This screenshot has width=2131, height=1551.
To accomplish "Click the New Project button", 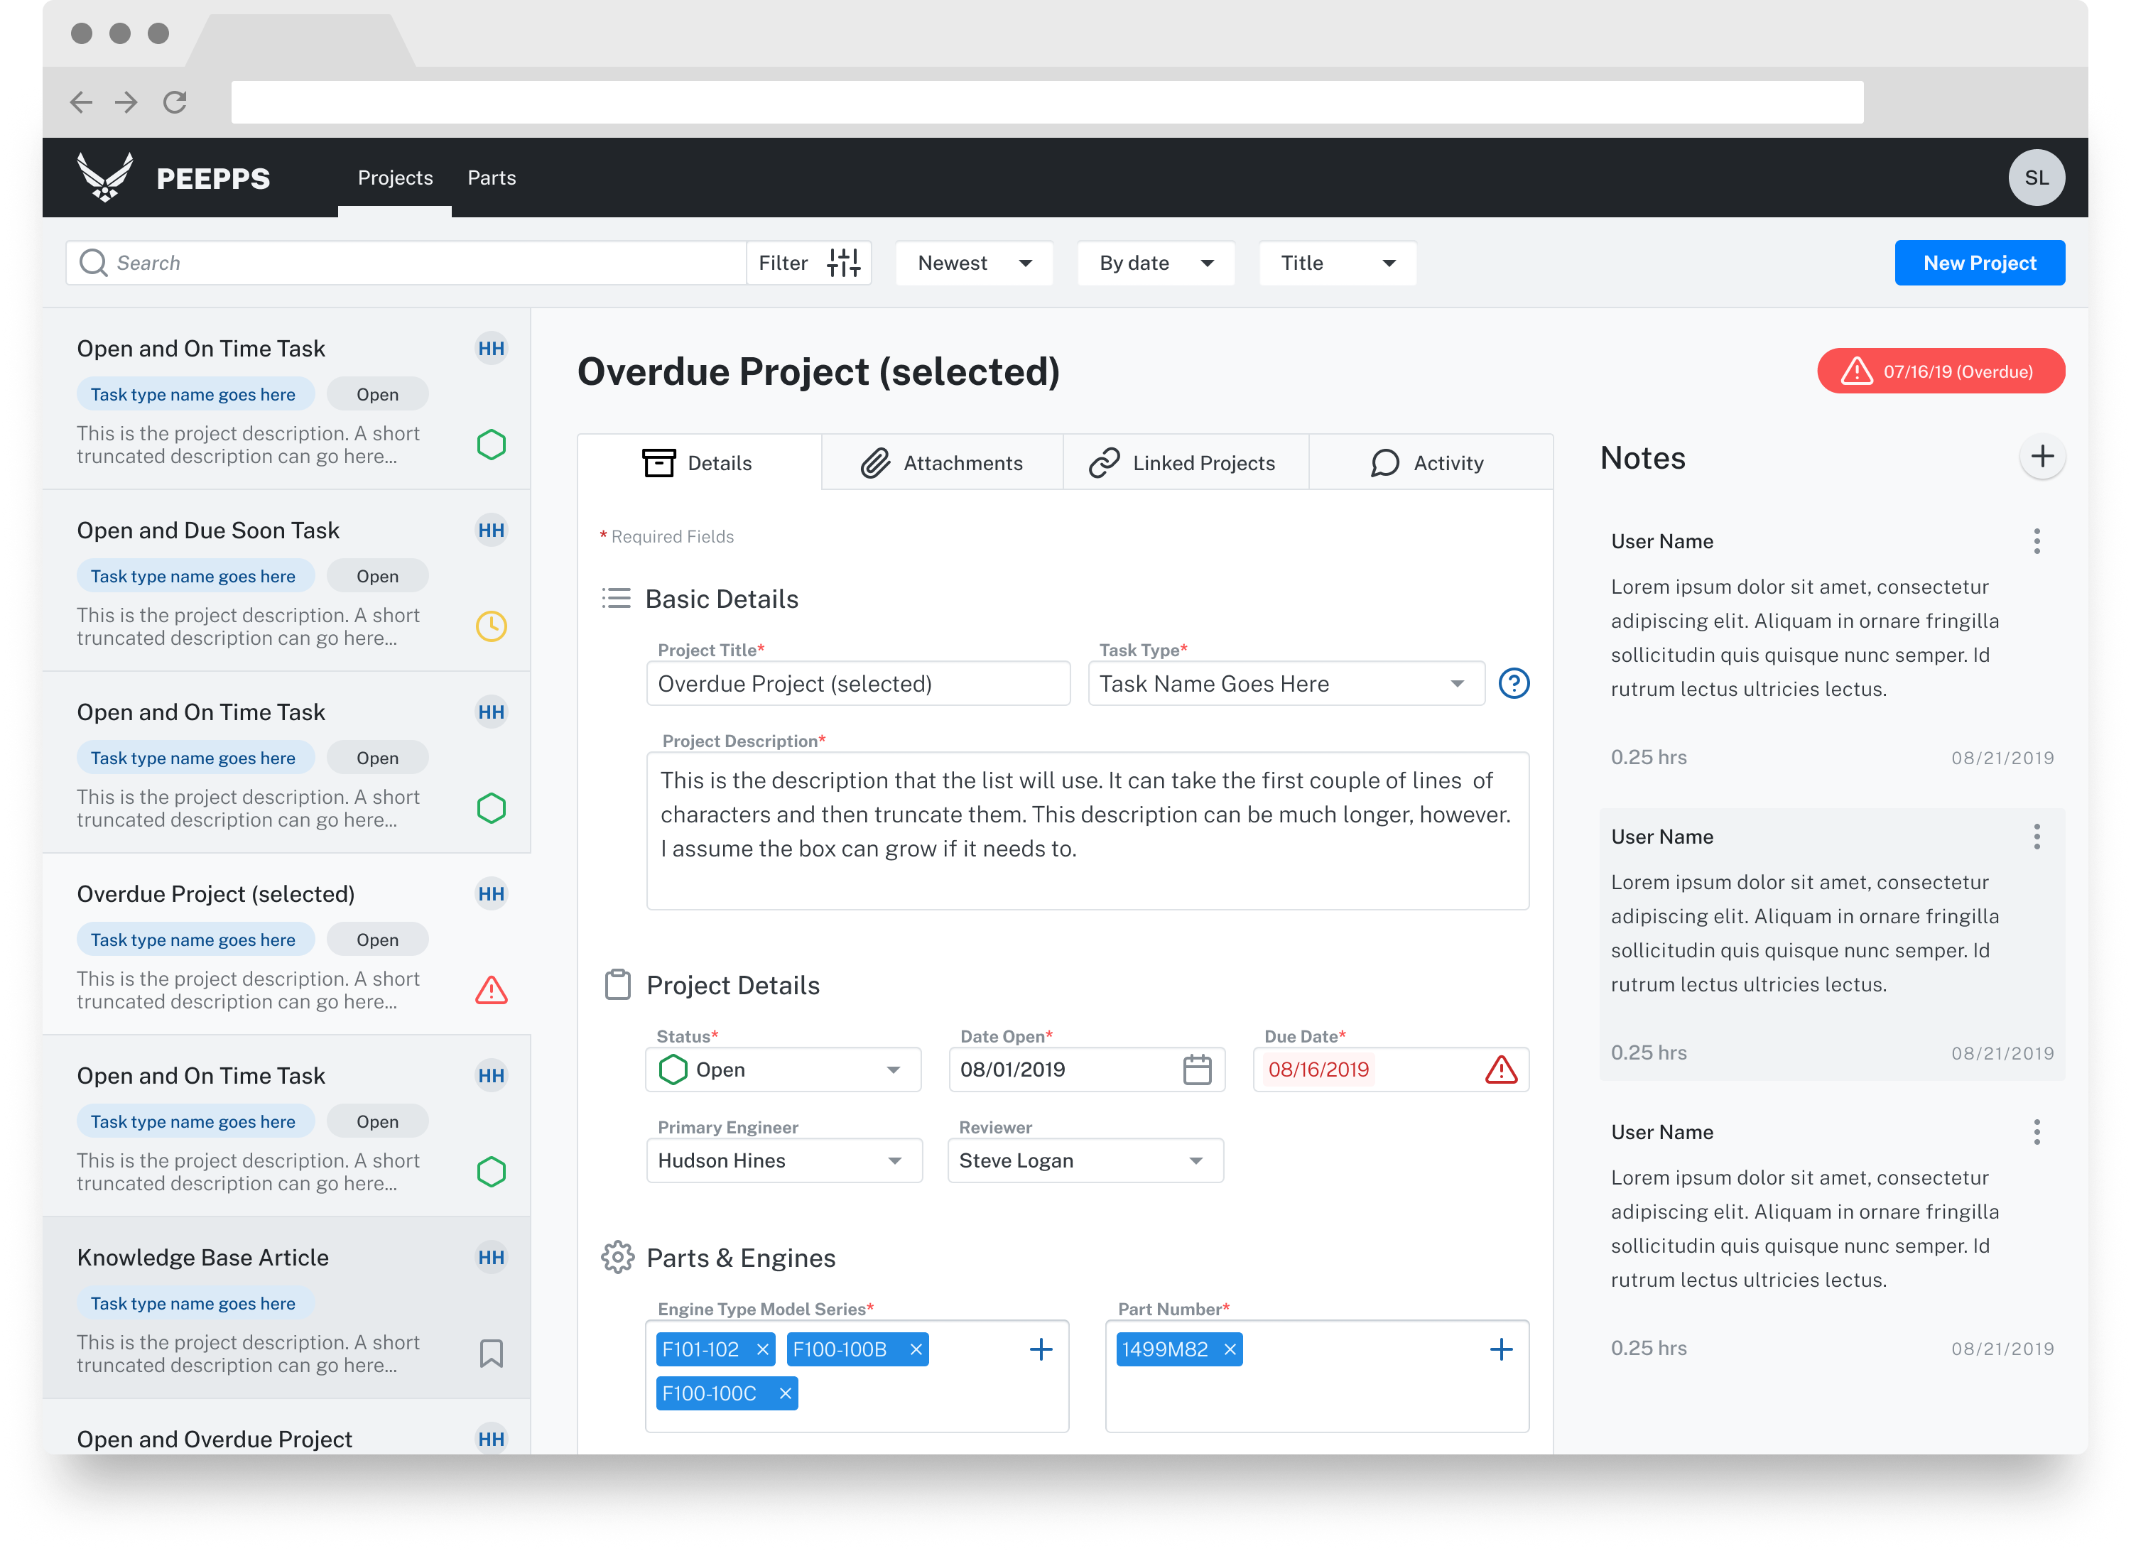I will (1979, 261).
